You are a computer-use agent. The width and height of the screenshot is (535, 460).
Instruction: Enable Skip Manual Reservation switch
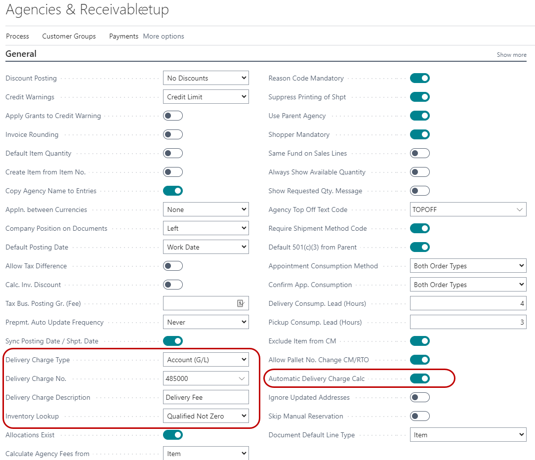419,416
